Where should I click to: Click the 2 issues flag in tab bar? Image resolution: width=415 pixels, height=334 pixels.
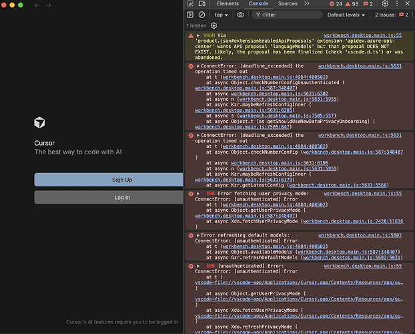coord(368,4)
